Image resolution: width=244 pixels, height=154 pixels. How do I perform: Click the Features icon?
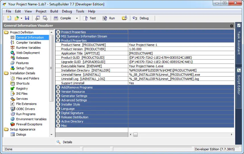13,63
